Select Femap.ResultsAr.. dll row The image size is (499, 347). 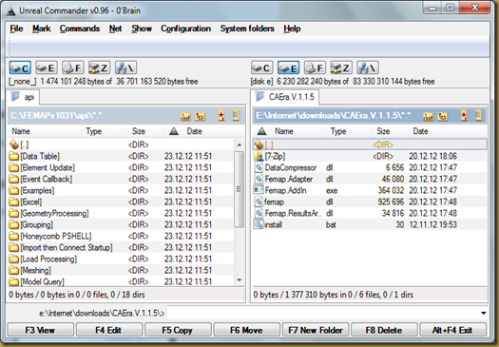click(x=370, y=213)
